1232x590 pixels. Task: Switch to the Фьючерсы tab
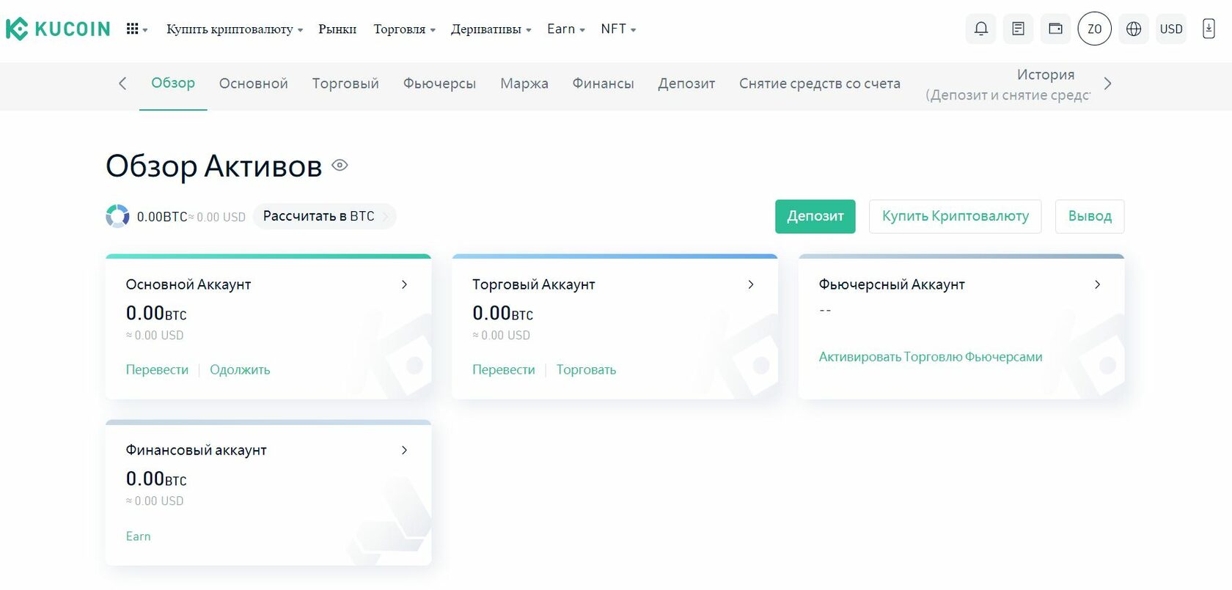coord(439,84)
